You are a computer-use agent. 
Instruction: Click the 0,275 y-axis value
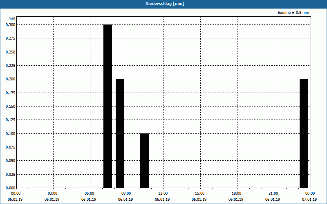(x=11, y=38)
